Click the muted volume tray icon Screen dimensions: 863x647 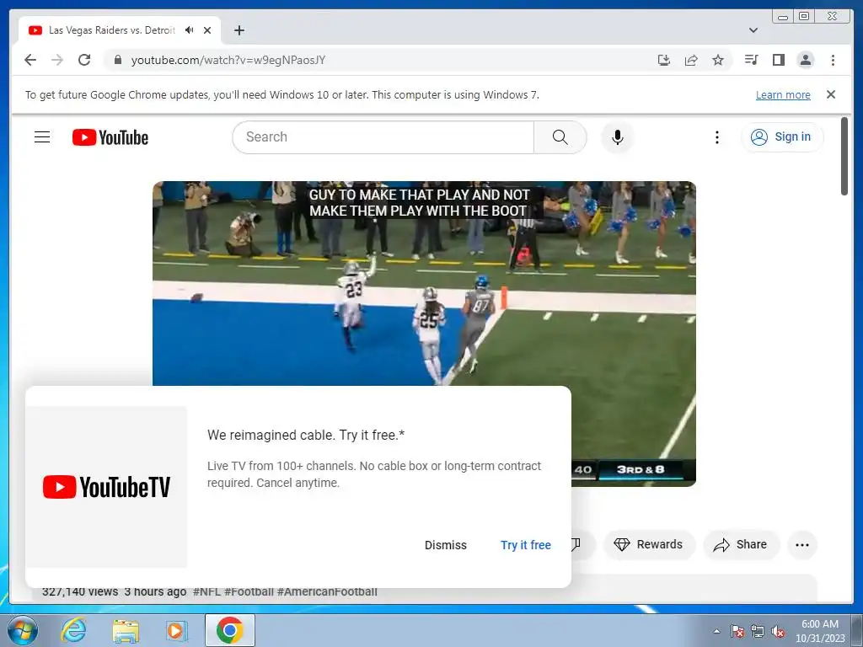click(x=778, y=631)
